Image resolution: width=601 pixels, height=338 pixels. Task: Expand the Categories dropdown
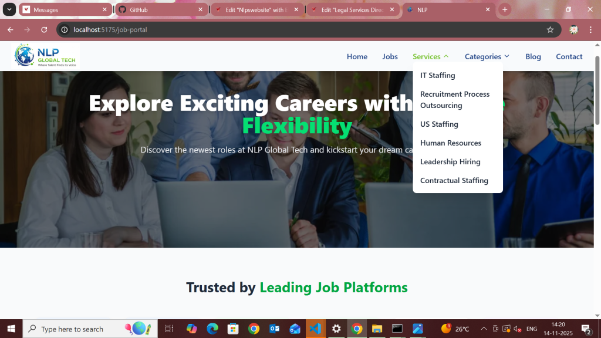tap(487, 56)
